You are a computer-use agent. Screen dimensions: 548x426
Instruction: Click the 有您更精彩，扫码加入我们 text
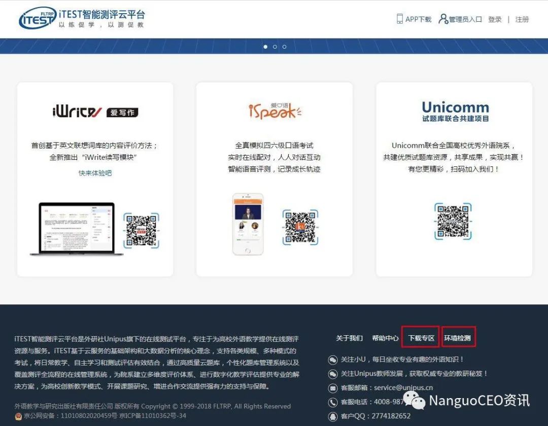pos(454,169)
